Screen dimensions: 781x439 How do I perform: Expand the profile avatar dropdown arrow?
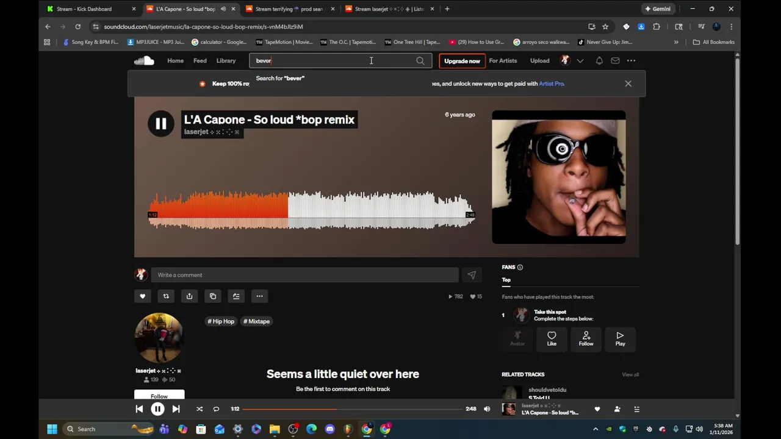tap(580, 60)
